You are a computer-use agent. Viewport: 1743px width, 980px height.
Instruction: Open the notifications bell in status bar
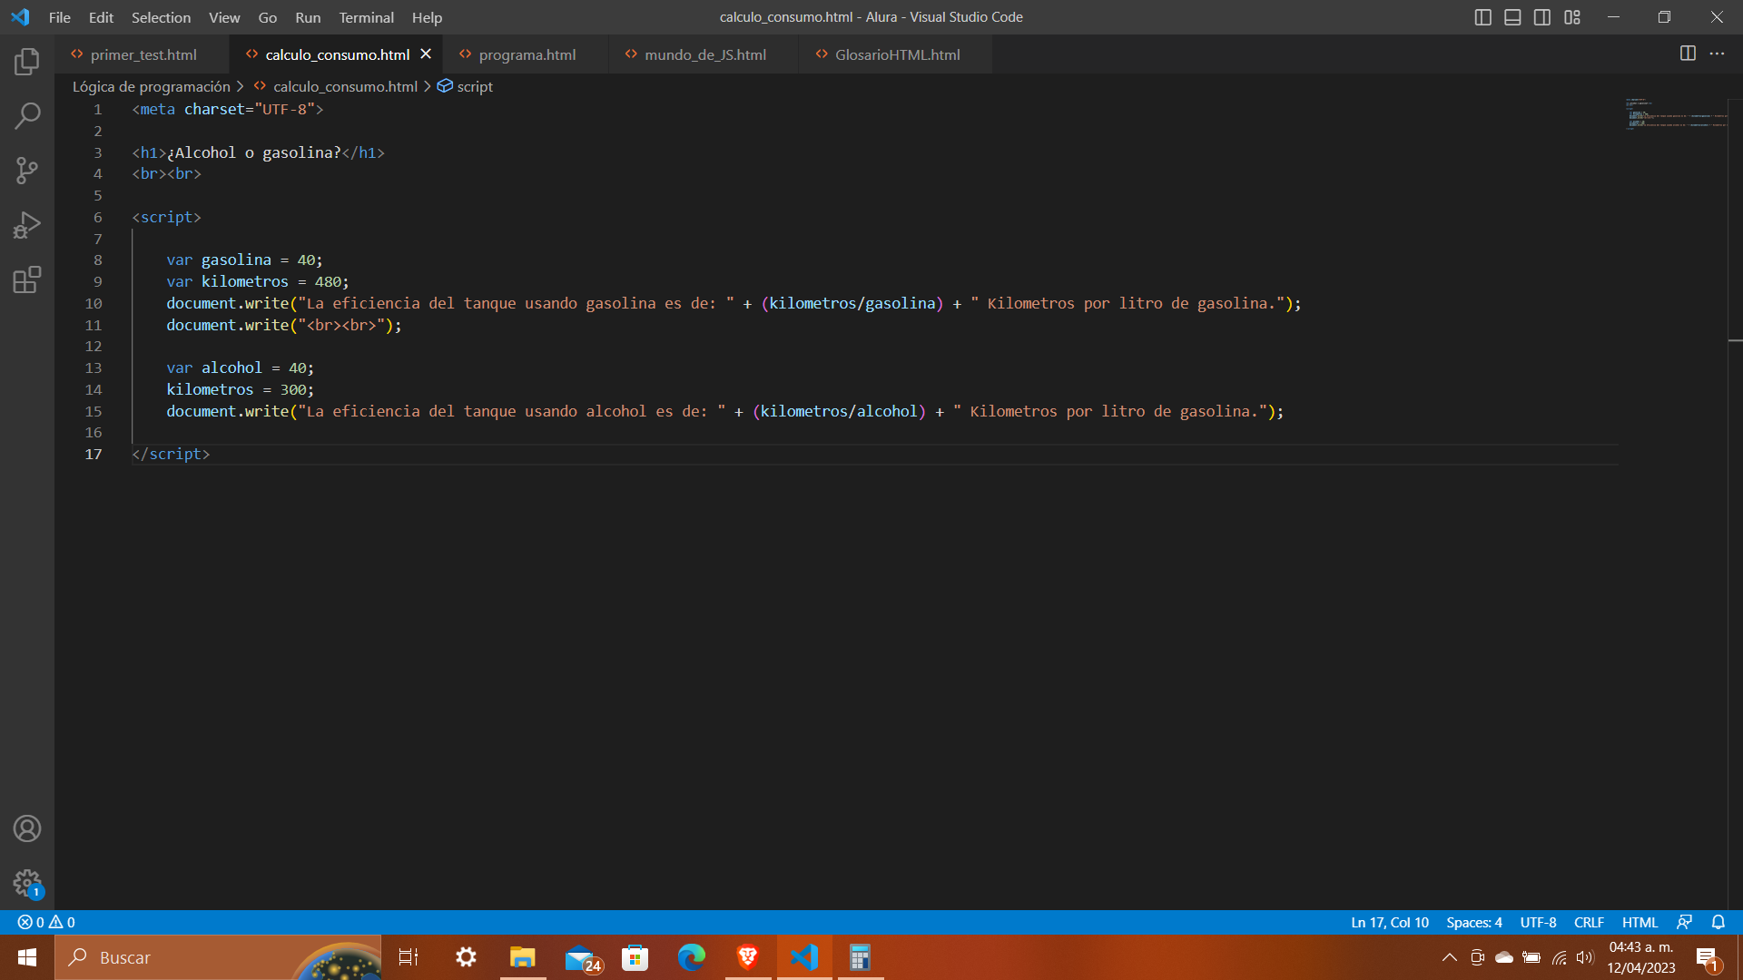click(1718, 922)
